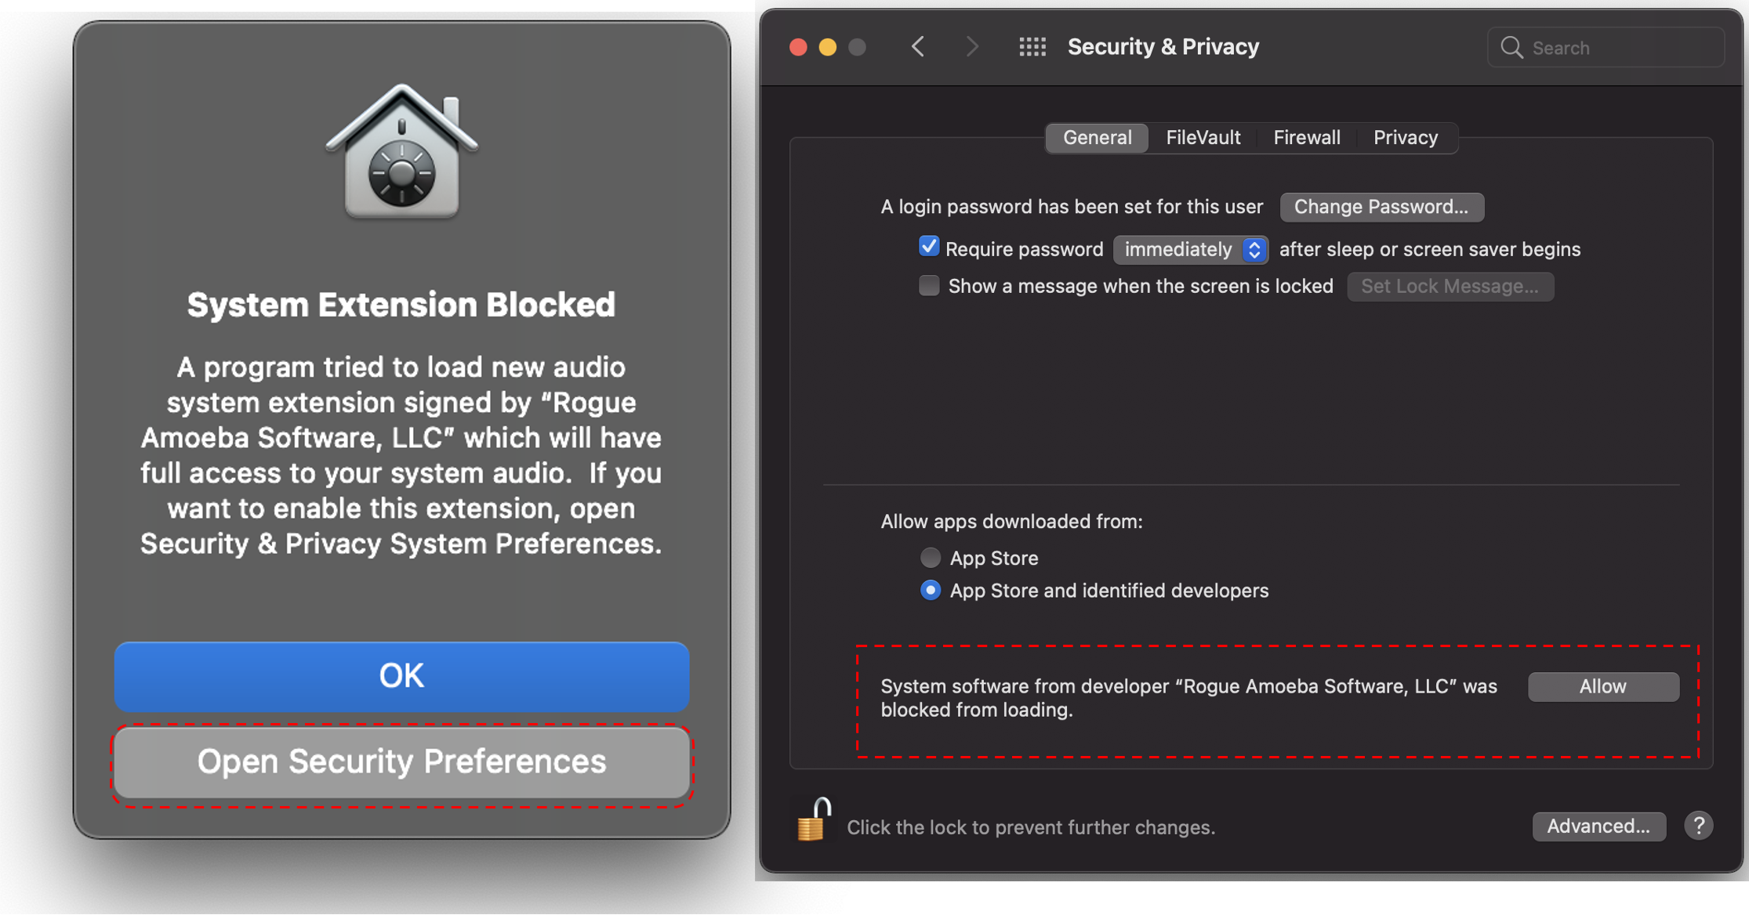Click the yellow minimize button dot
Viewport: 1749px width, 915px height.
click(x=825, y=46)
